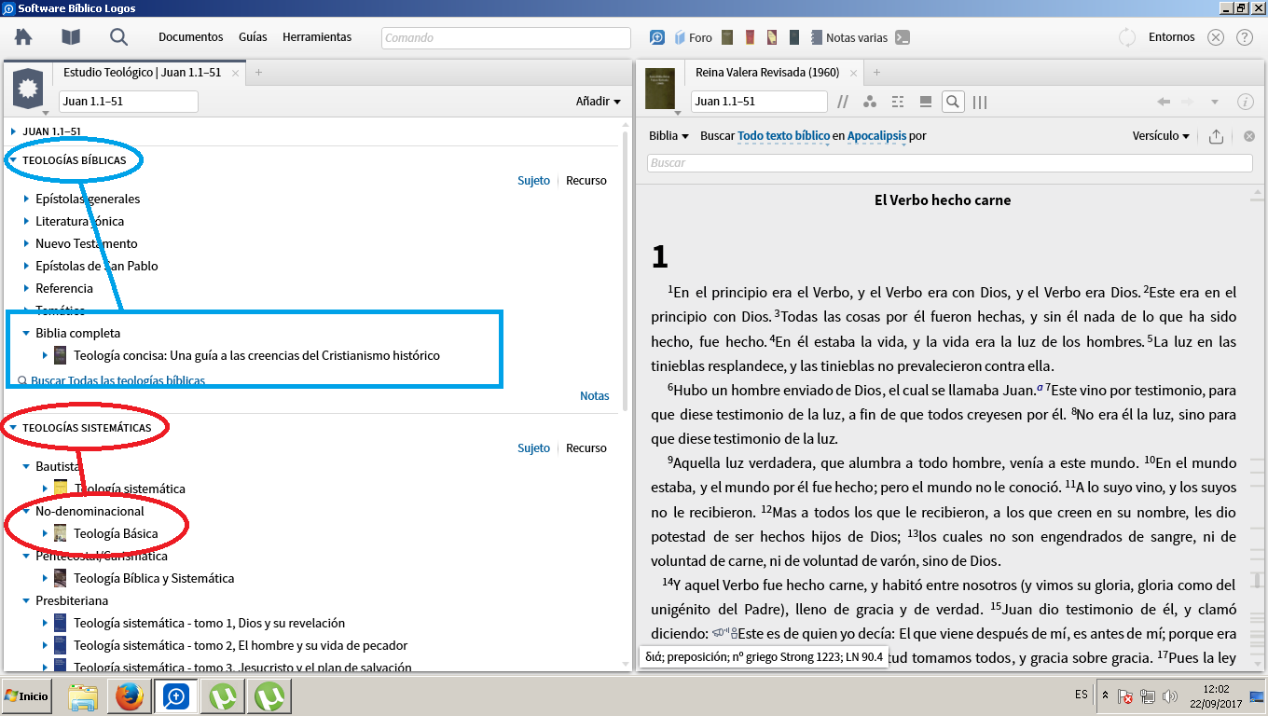Expand the Referencia category

27,288
